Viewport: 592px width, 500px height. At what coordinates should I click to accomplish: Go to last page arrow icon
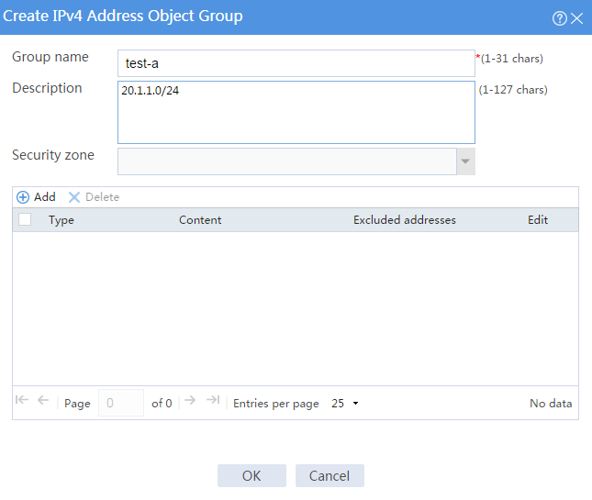[213, 400]
